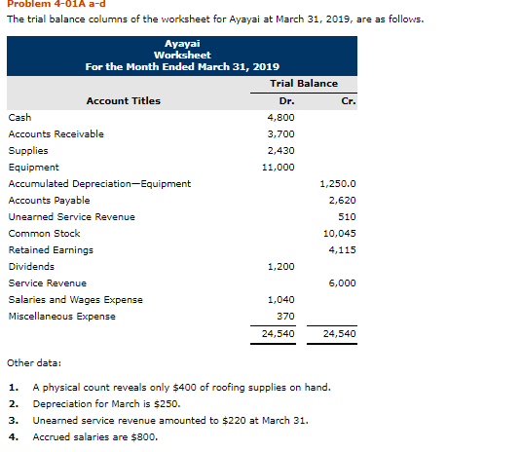The image size is (522, 452).
Task: Click the Common Stock credit amount 10,045
Action: tap(339, 234)
